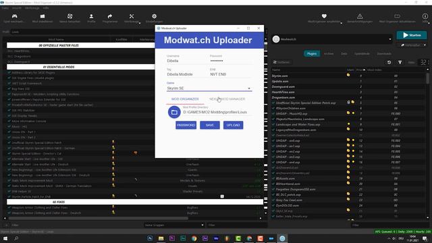Screen dimensions: 432x243
Task: Open taskbar search magnifier icon
Action: (x=16, y=238)
